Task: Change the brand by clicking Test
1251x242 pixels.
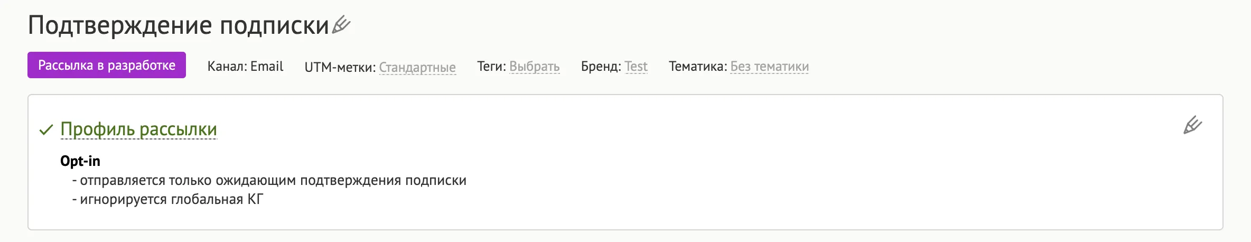Action: coord(636,67)
